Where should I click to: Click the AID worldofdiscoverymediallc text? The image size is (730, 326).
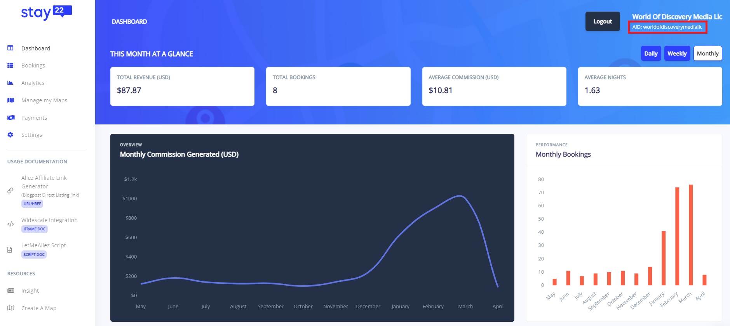pyautogui.click(x=667, y=27)
